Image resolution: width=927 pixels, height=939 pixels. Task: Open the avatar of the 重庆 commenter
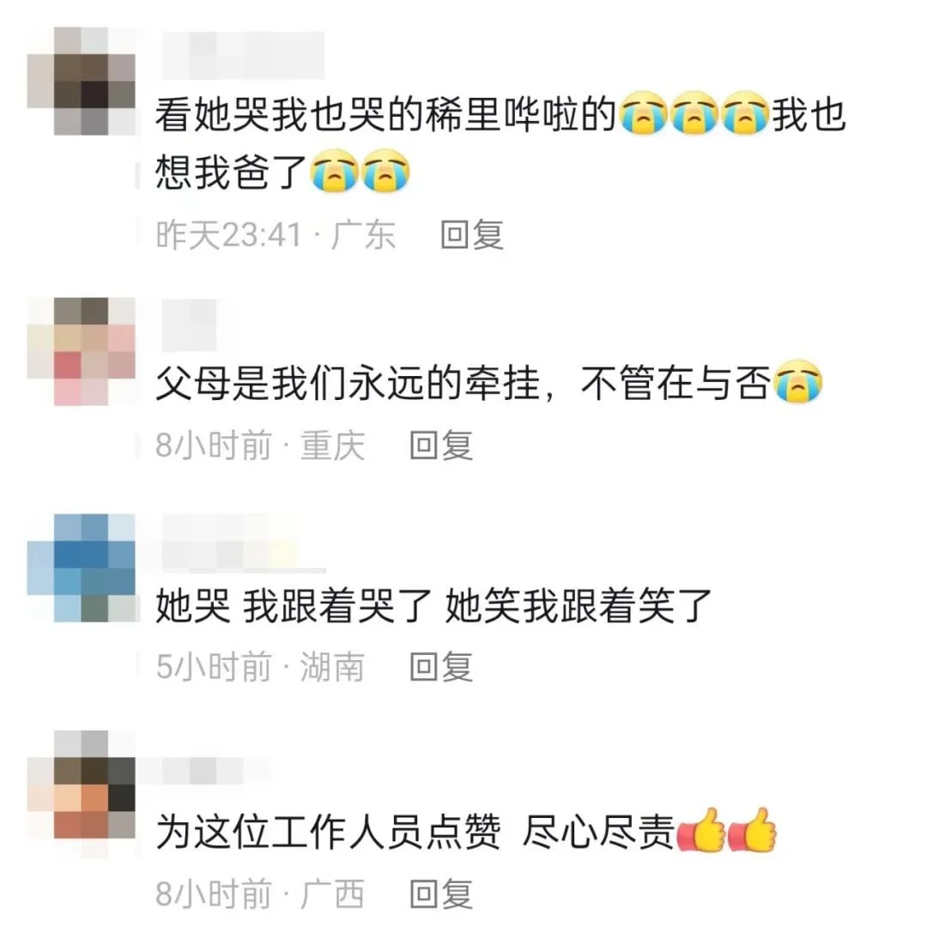click(x=82, y=352)
